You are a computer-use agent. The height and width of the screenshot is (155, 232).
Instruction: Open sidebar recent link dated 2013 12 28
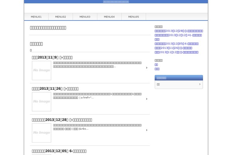(179, 31)
